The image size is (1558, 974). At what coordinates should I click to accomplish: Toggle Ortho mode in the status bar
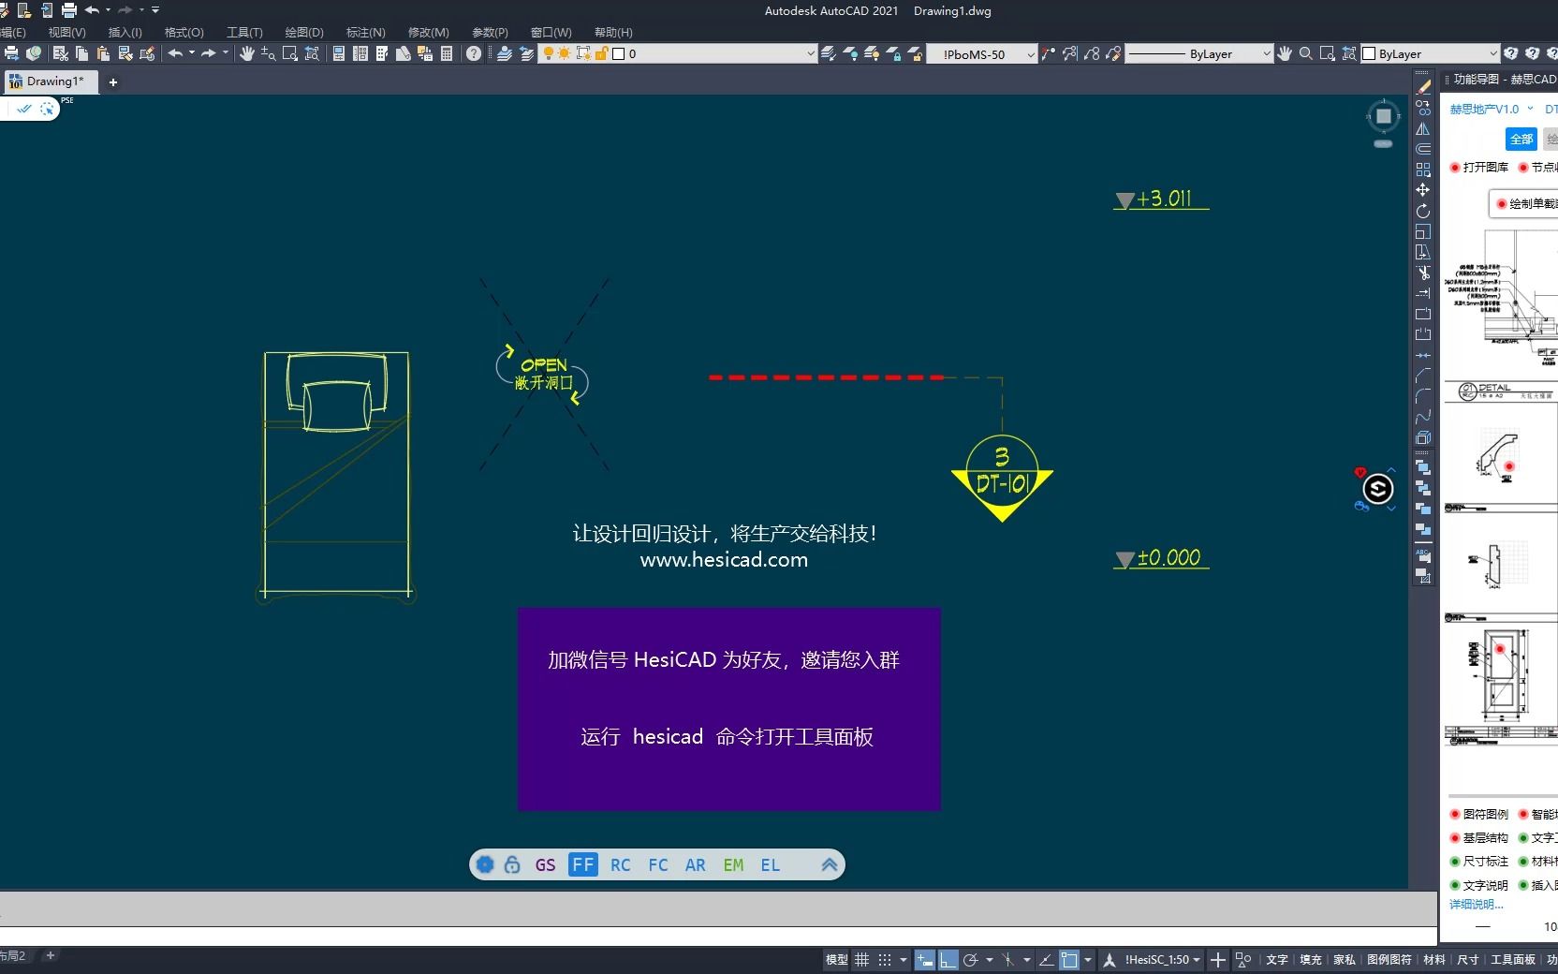(948, 959)
